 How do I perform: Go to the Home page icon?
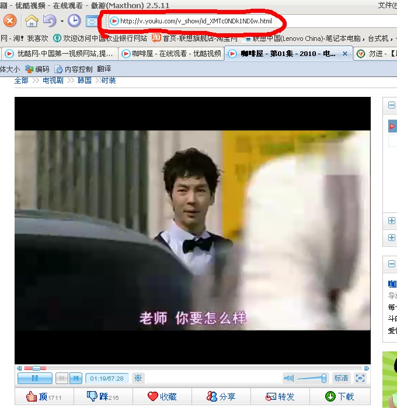click(x=32, y=21)
